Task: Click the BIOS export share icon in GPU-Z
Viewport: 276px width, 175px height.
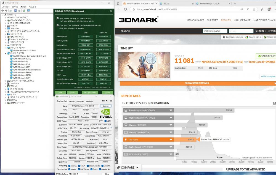Action: click(x=101, y=121)
